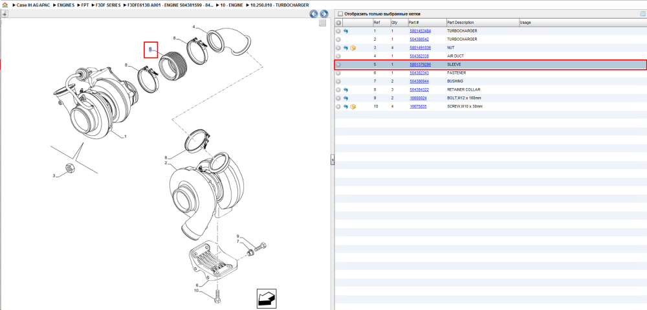Select callout number 6 near the bracket
The image size is (647, 310).
tap(197, 285)
